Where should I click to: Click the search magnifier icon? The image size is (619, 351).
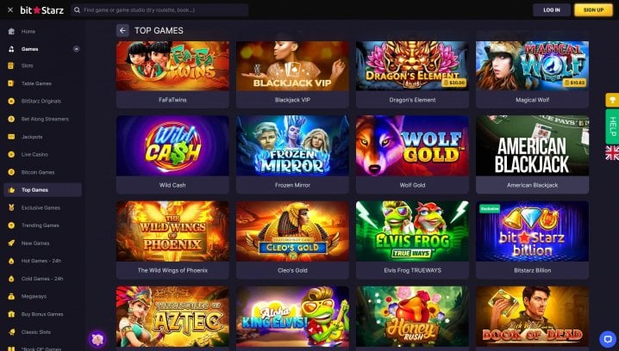(77, 9)
